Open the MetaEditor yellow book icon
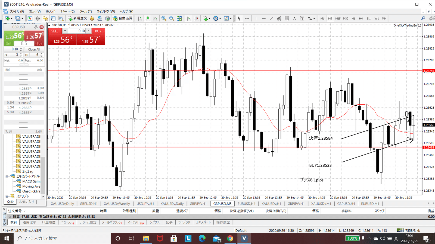Viewport: 435px width, 244px height. [92, 18]
